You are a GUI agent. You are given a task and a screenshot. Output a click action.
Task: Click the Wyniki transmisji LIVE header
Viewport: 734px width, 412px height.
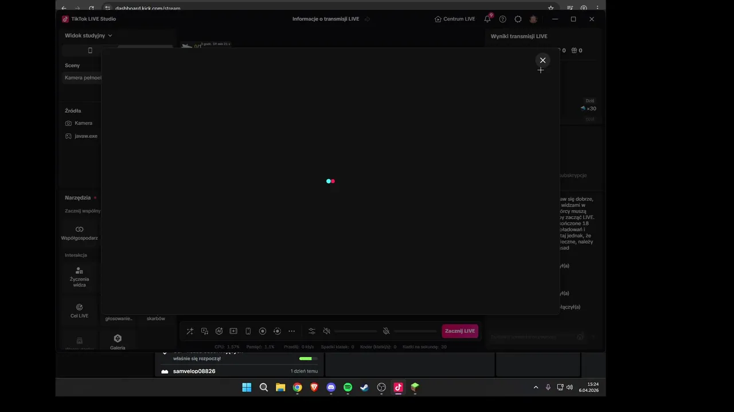519,36
